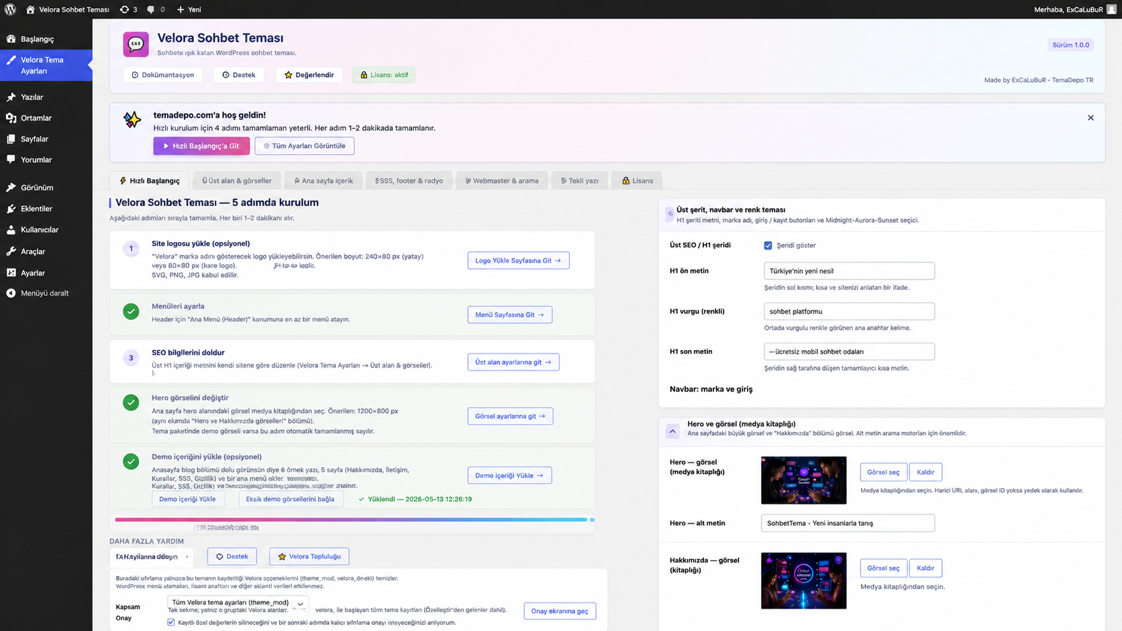The image size is (1122, 631).
Task: Click the Sürüm 1.0.0 version badge
Action: 1070,45
